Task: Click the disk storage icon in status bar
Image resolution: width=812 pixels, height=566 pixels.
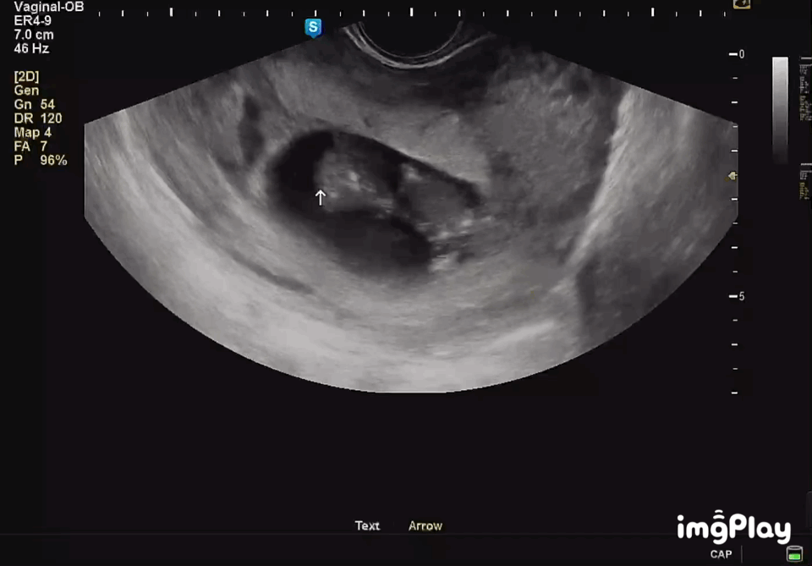Action: pyautogui.click(x=794, y=553)
